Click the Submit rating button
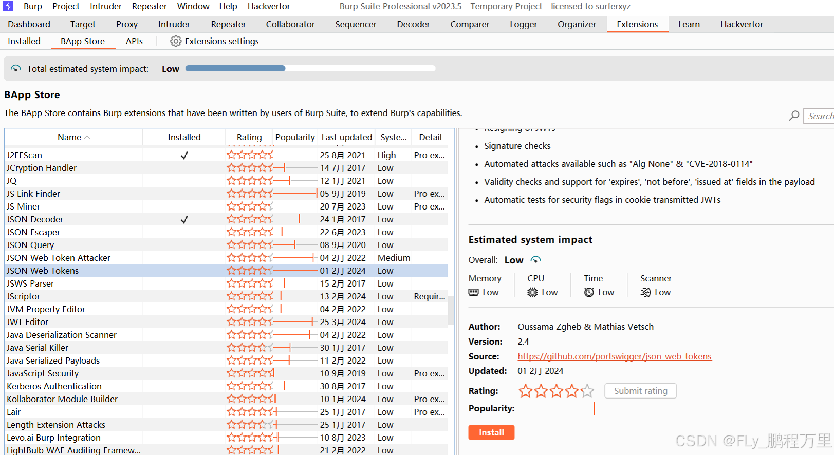834x455 pixels. [640, 391]
